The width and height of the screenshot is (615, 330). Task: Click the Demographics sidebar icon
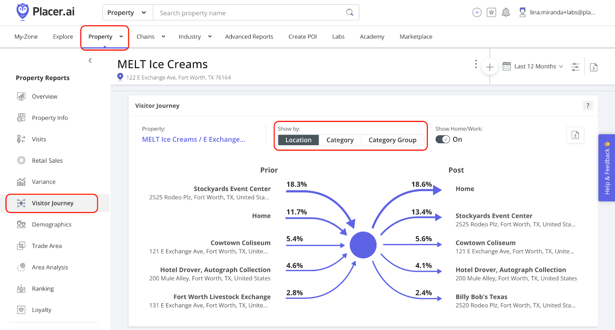(21, 224)
